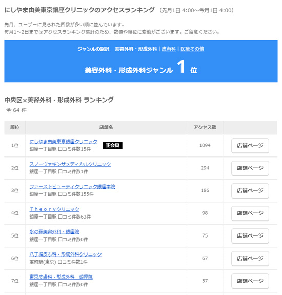The height and width of the screenshot is (295, 282).
Task: Click the 2位 rank cell
Action: tap(15, 168)
